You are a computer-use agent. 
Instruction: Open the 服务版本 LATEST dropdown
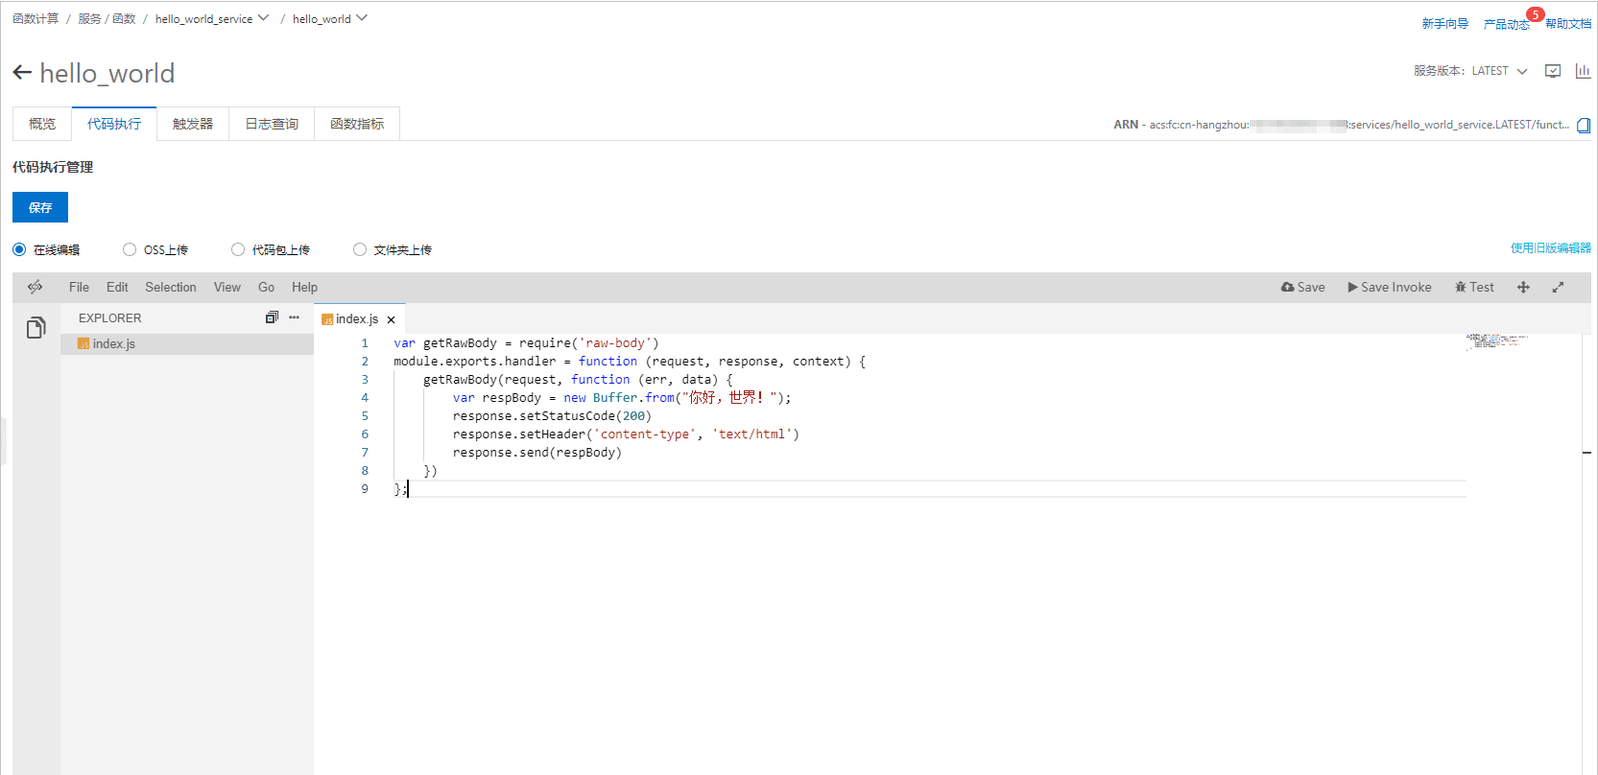[x=1499, y=71]
